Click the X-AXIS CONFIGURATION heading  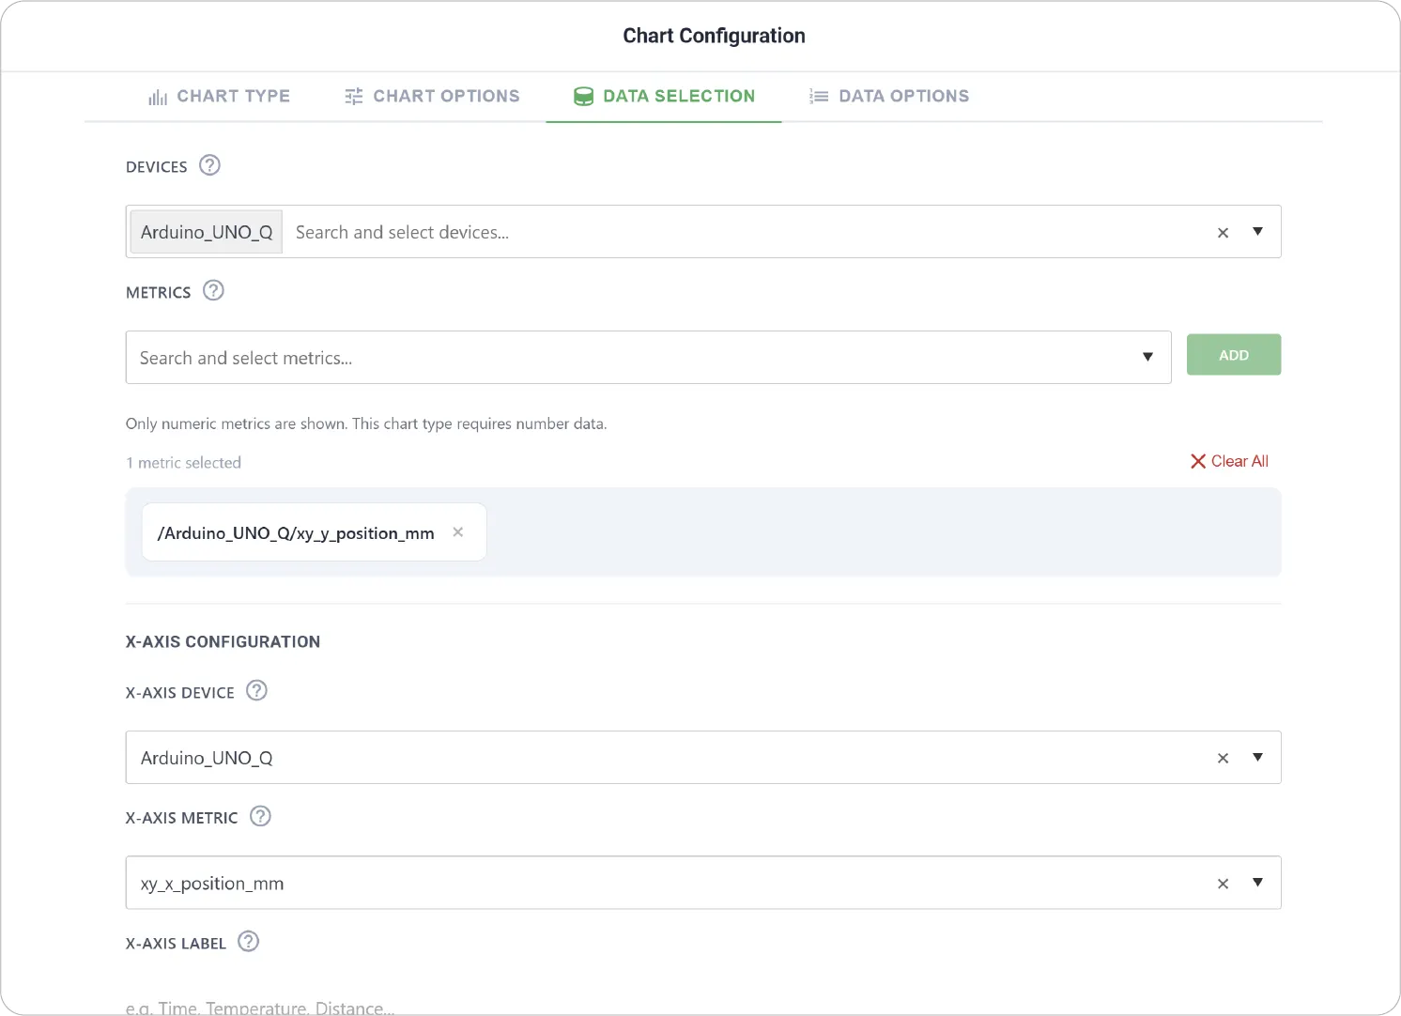223,641
